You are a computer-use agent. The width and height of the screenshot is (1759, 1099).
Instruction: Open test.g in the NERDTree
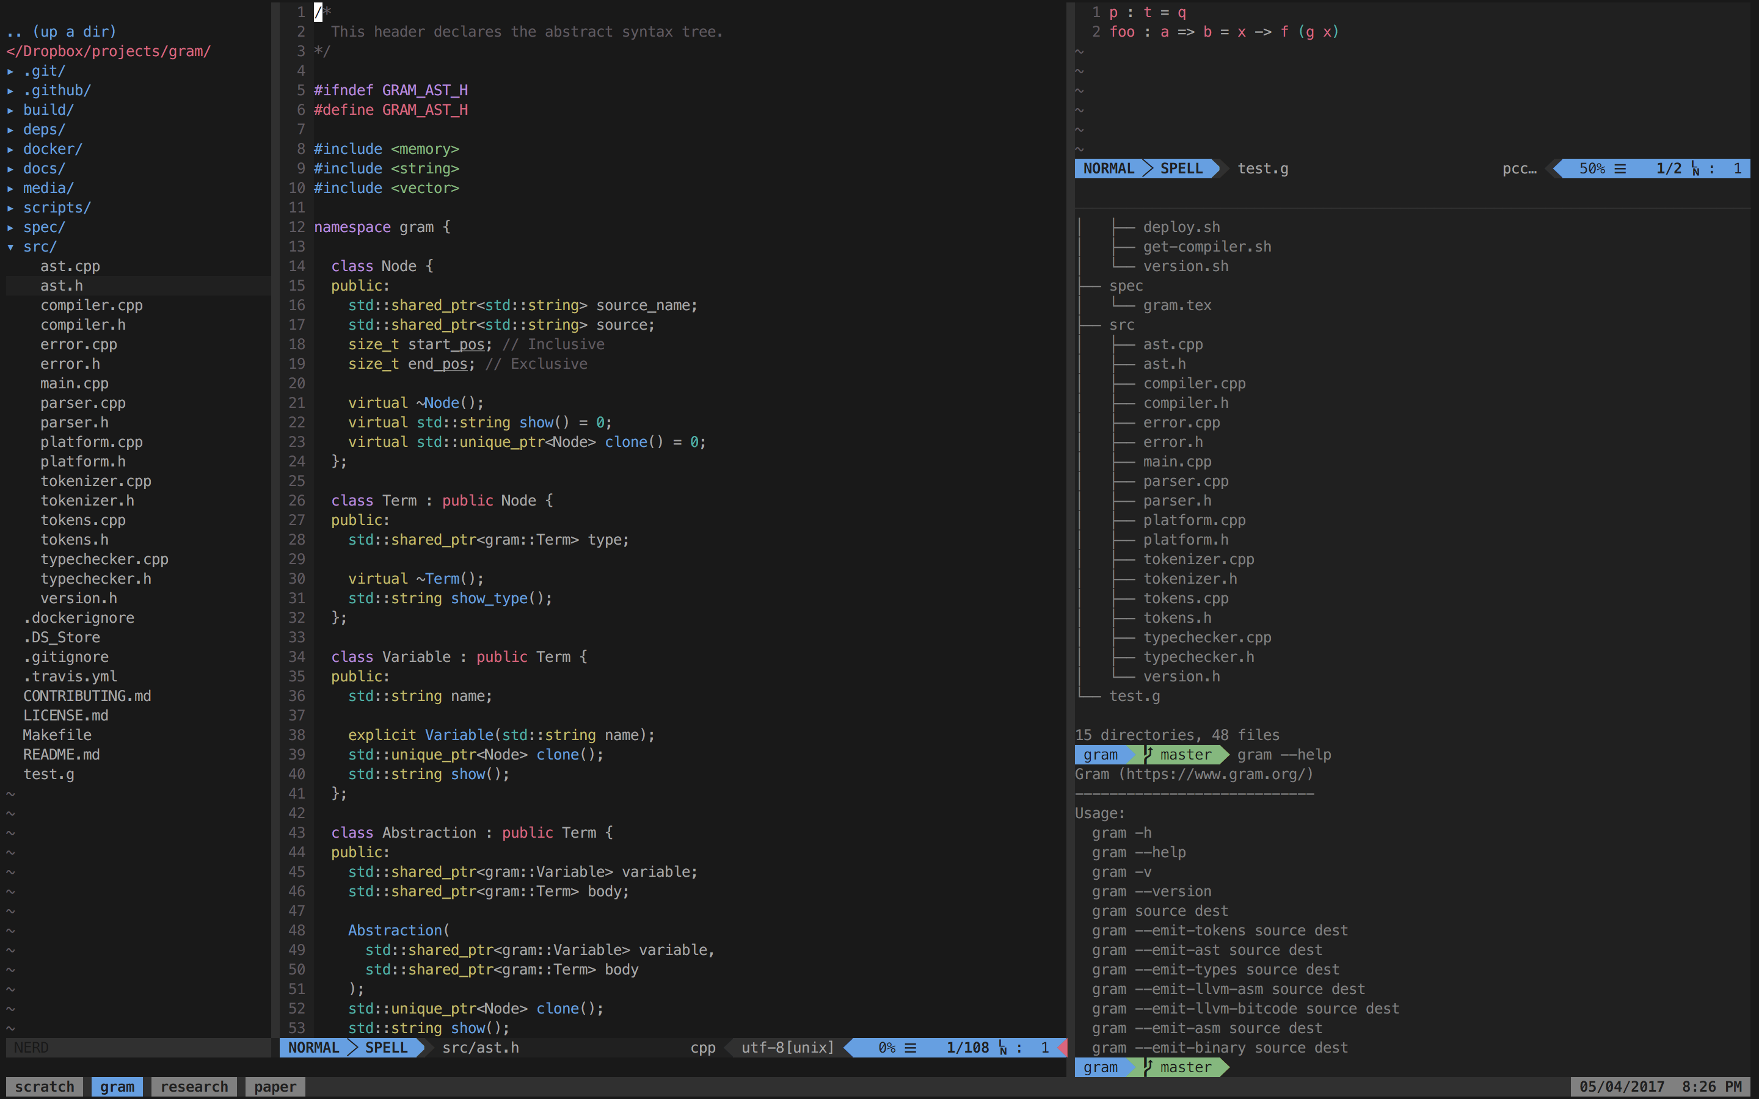[49, 775]
